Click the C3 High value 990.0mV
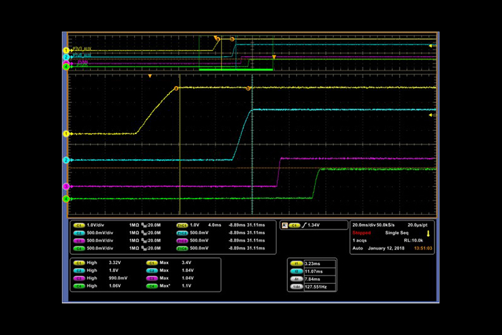Image resolution: width=502 pixels, height=335 pixels. (118, 278)
